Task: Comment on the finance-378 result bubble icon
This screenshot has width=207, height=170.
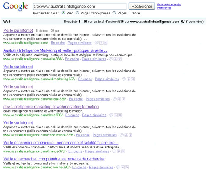Action: coord(114,151)
